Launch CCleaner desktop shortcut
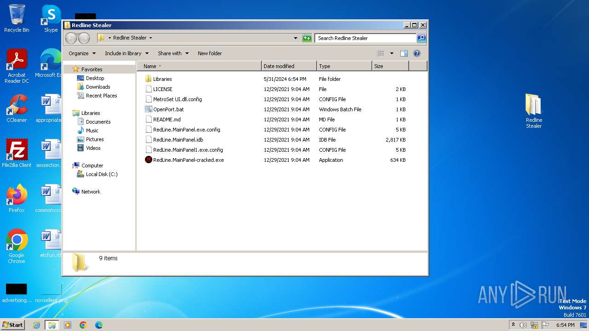 pyautogui.click(x=17, y=108)
